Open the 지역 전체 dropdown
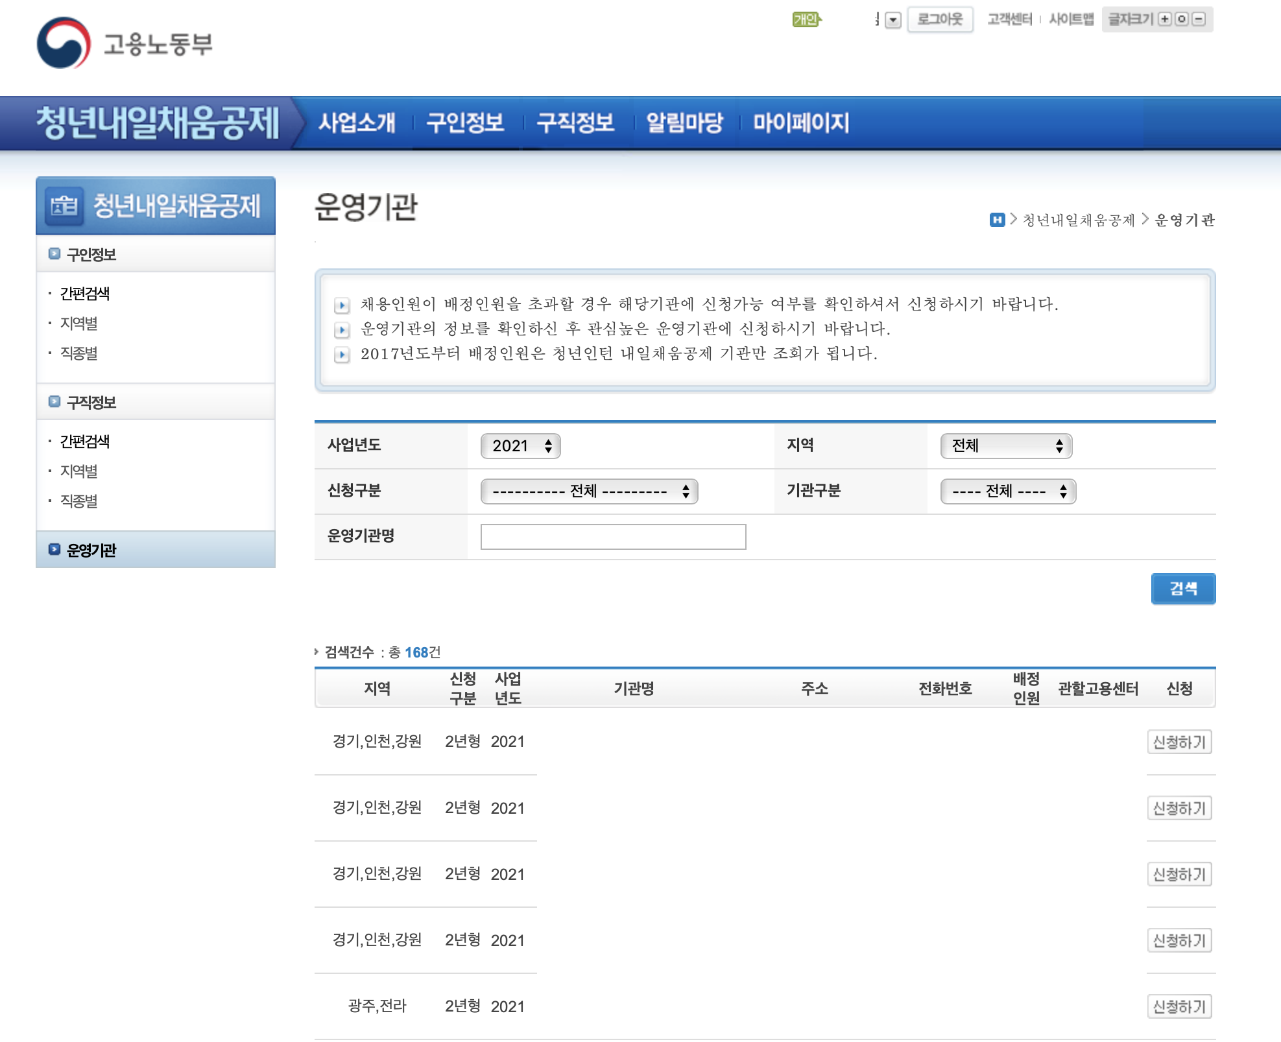This screenshot has width=1281, height=1042. 1006,446
